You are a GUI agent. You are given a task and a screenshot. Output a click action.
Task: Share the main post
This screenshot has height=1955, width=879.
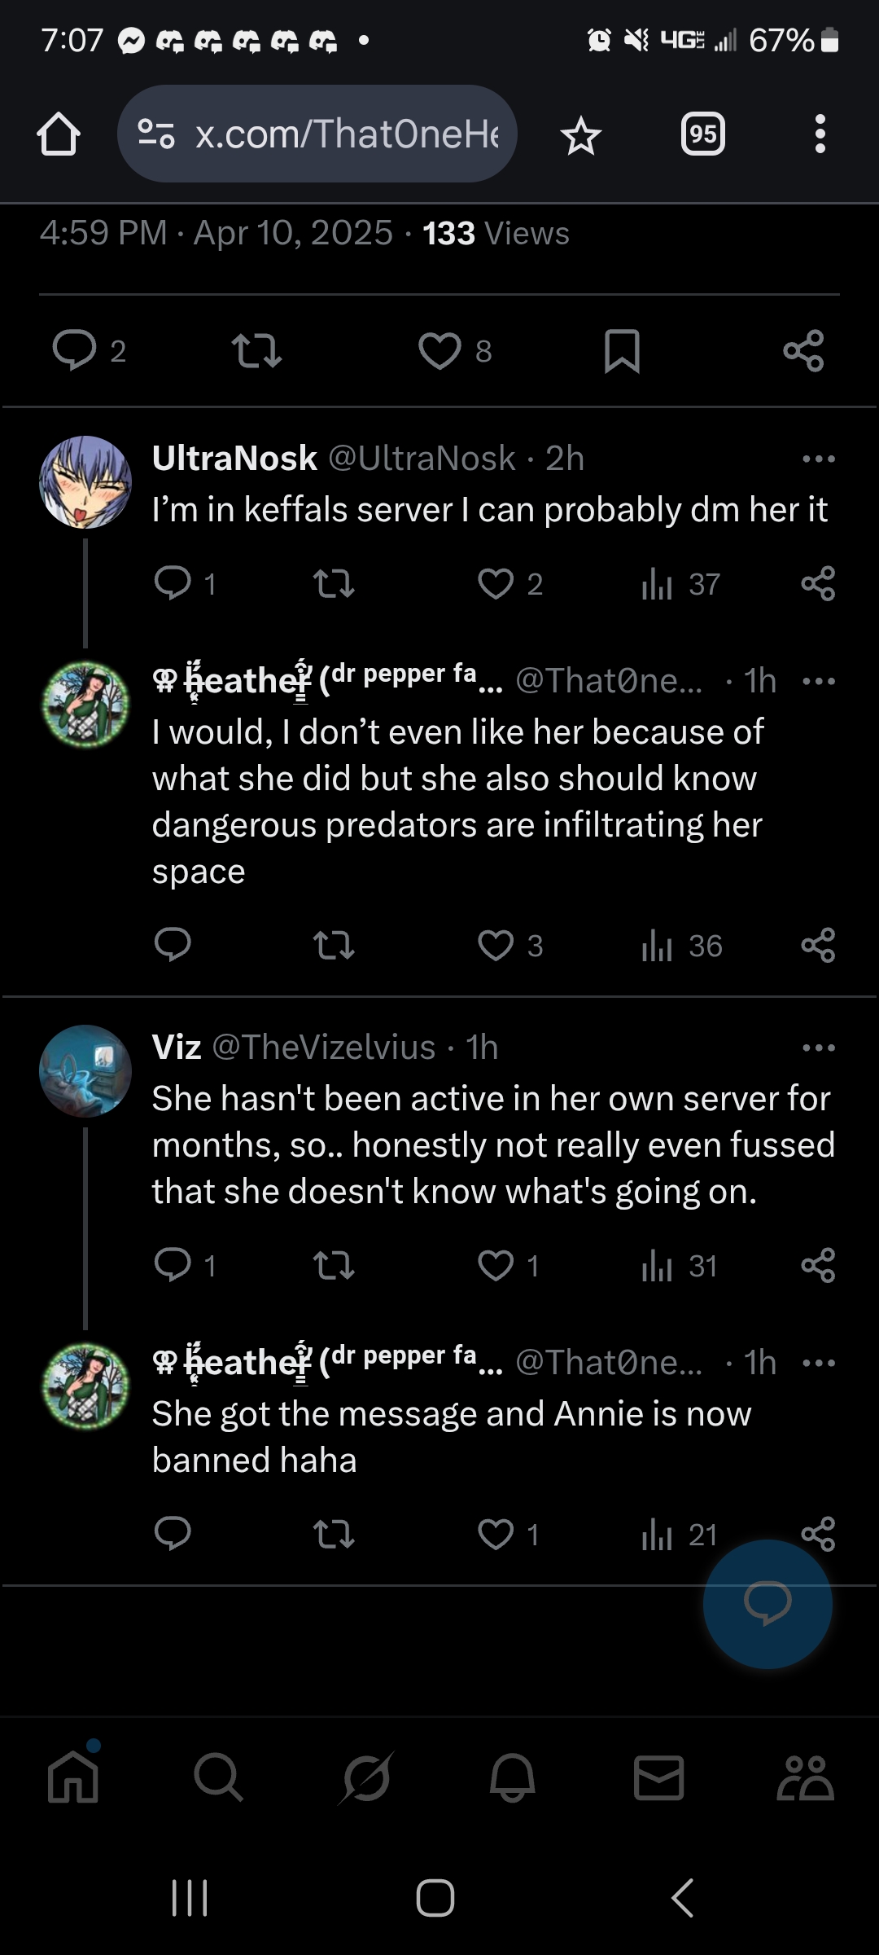(803, 351)
